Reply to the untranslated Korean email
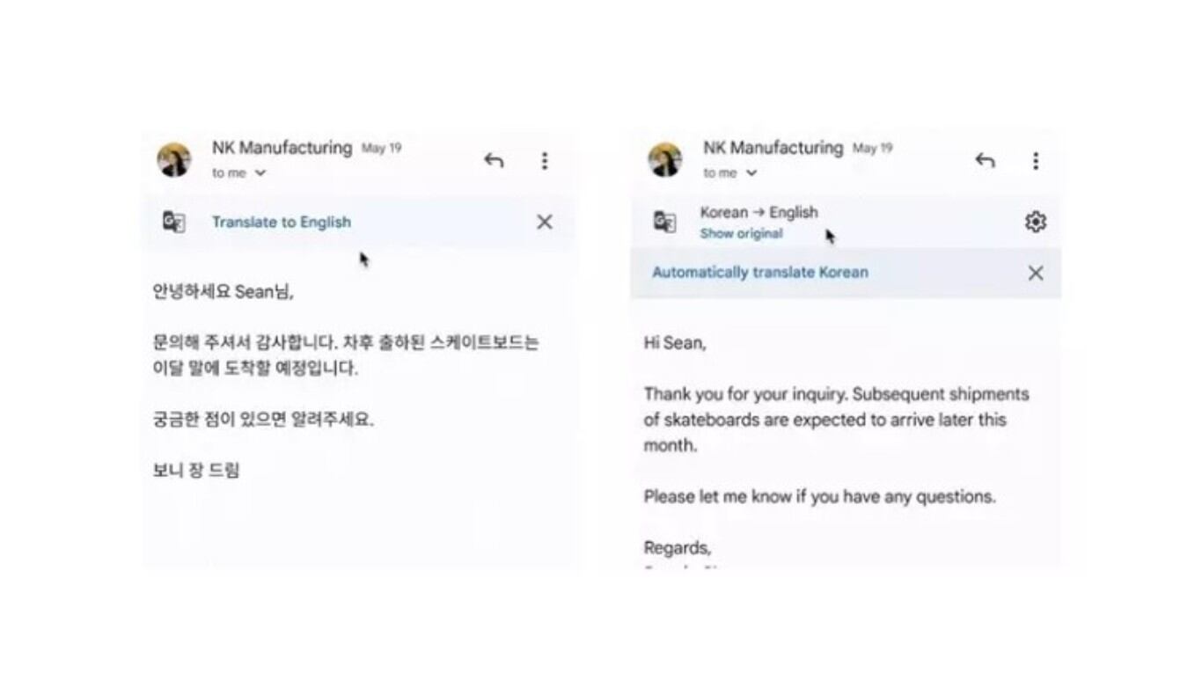This screenshot has width=1202, height=673. 494,160
